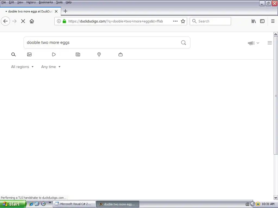The height and width of the screenshot is (208, 278).
Task: Click the second quick launch icon
Action: 37,204
